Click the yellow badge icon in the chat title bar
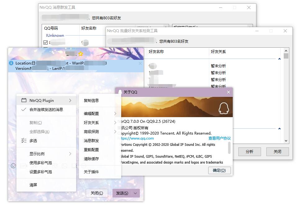Image resolution: width=298 pixels, height=205 pixels. (x=80, y=54)
